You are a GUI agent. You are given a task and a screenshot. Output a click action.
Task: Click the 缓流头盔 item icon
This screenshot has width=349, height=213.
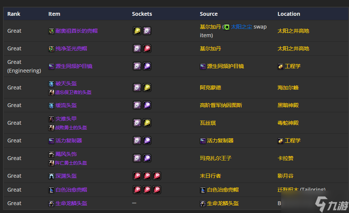coord(51,106)
